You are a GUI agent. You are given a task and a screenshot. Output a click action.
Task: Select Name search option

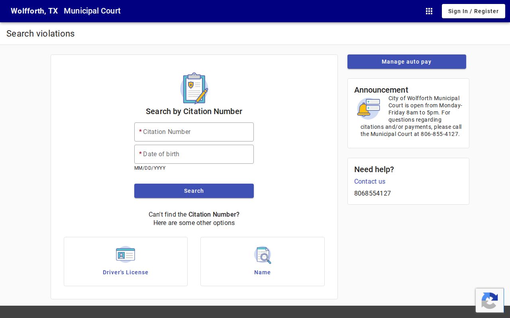click(263, 262)
